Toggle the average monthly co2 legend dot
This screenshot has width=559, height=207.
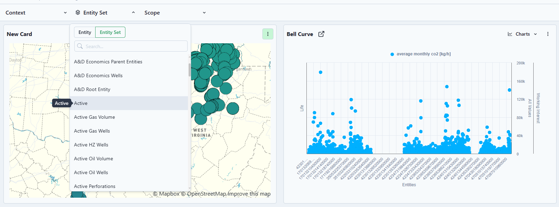pyautogui.click(x=392, y=54)
